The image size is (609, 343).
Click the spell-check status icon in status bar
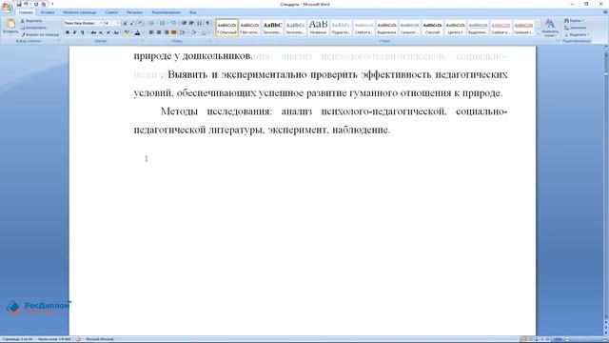[78, 339]
